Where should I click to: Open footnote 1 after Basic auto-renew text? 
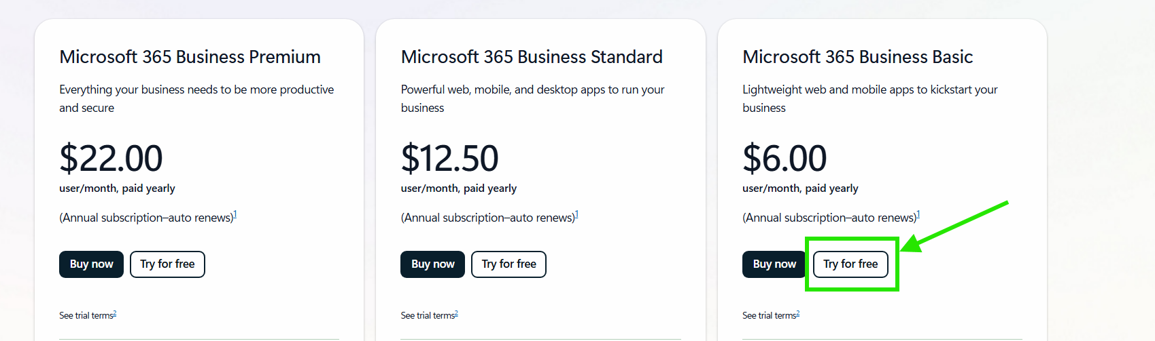[918, 214]
